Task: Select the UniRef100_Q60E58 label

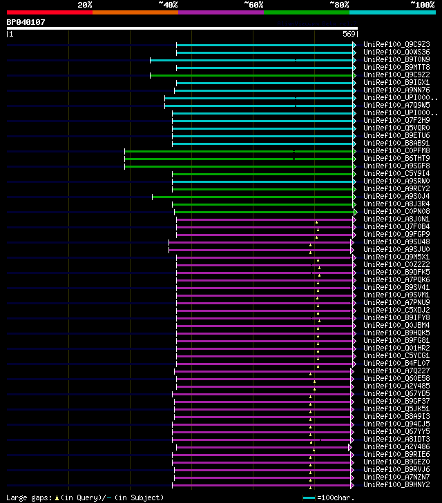Action: (396, 379)
